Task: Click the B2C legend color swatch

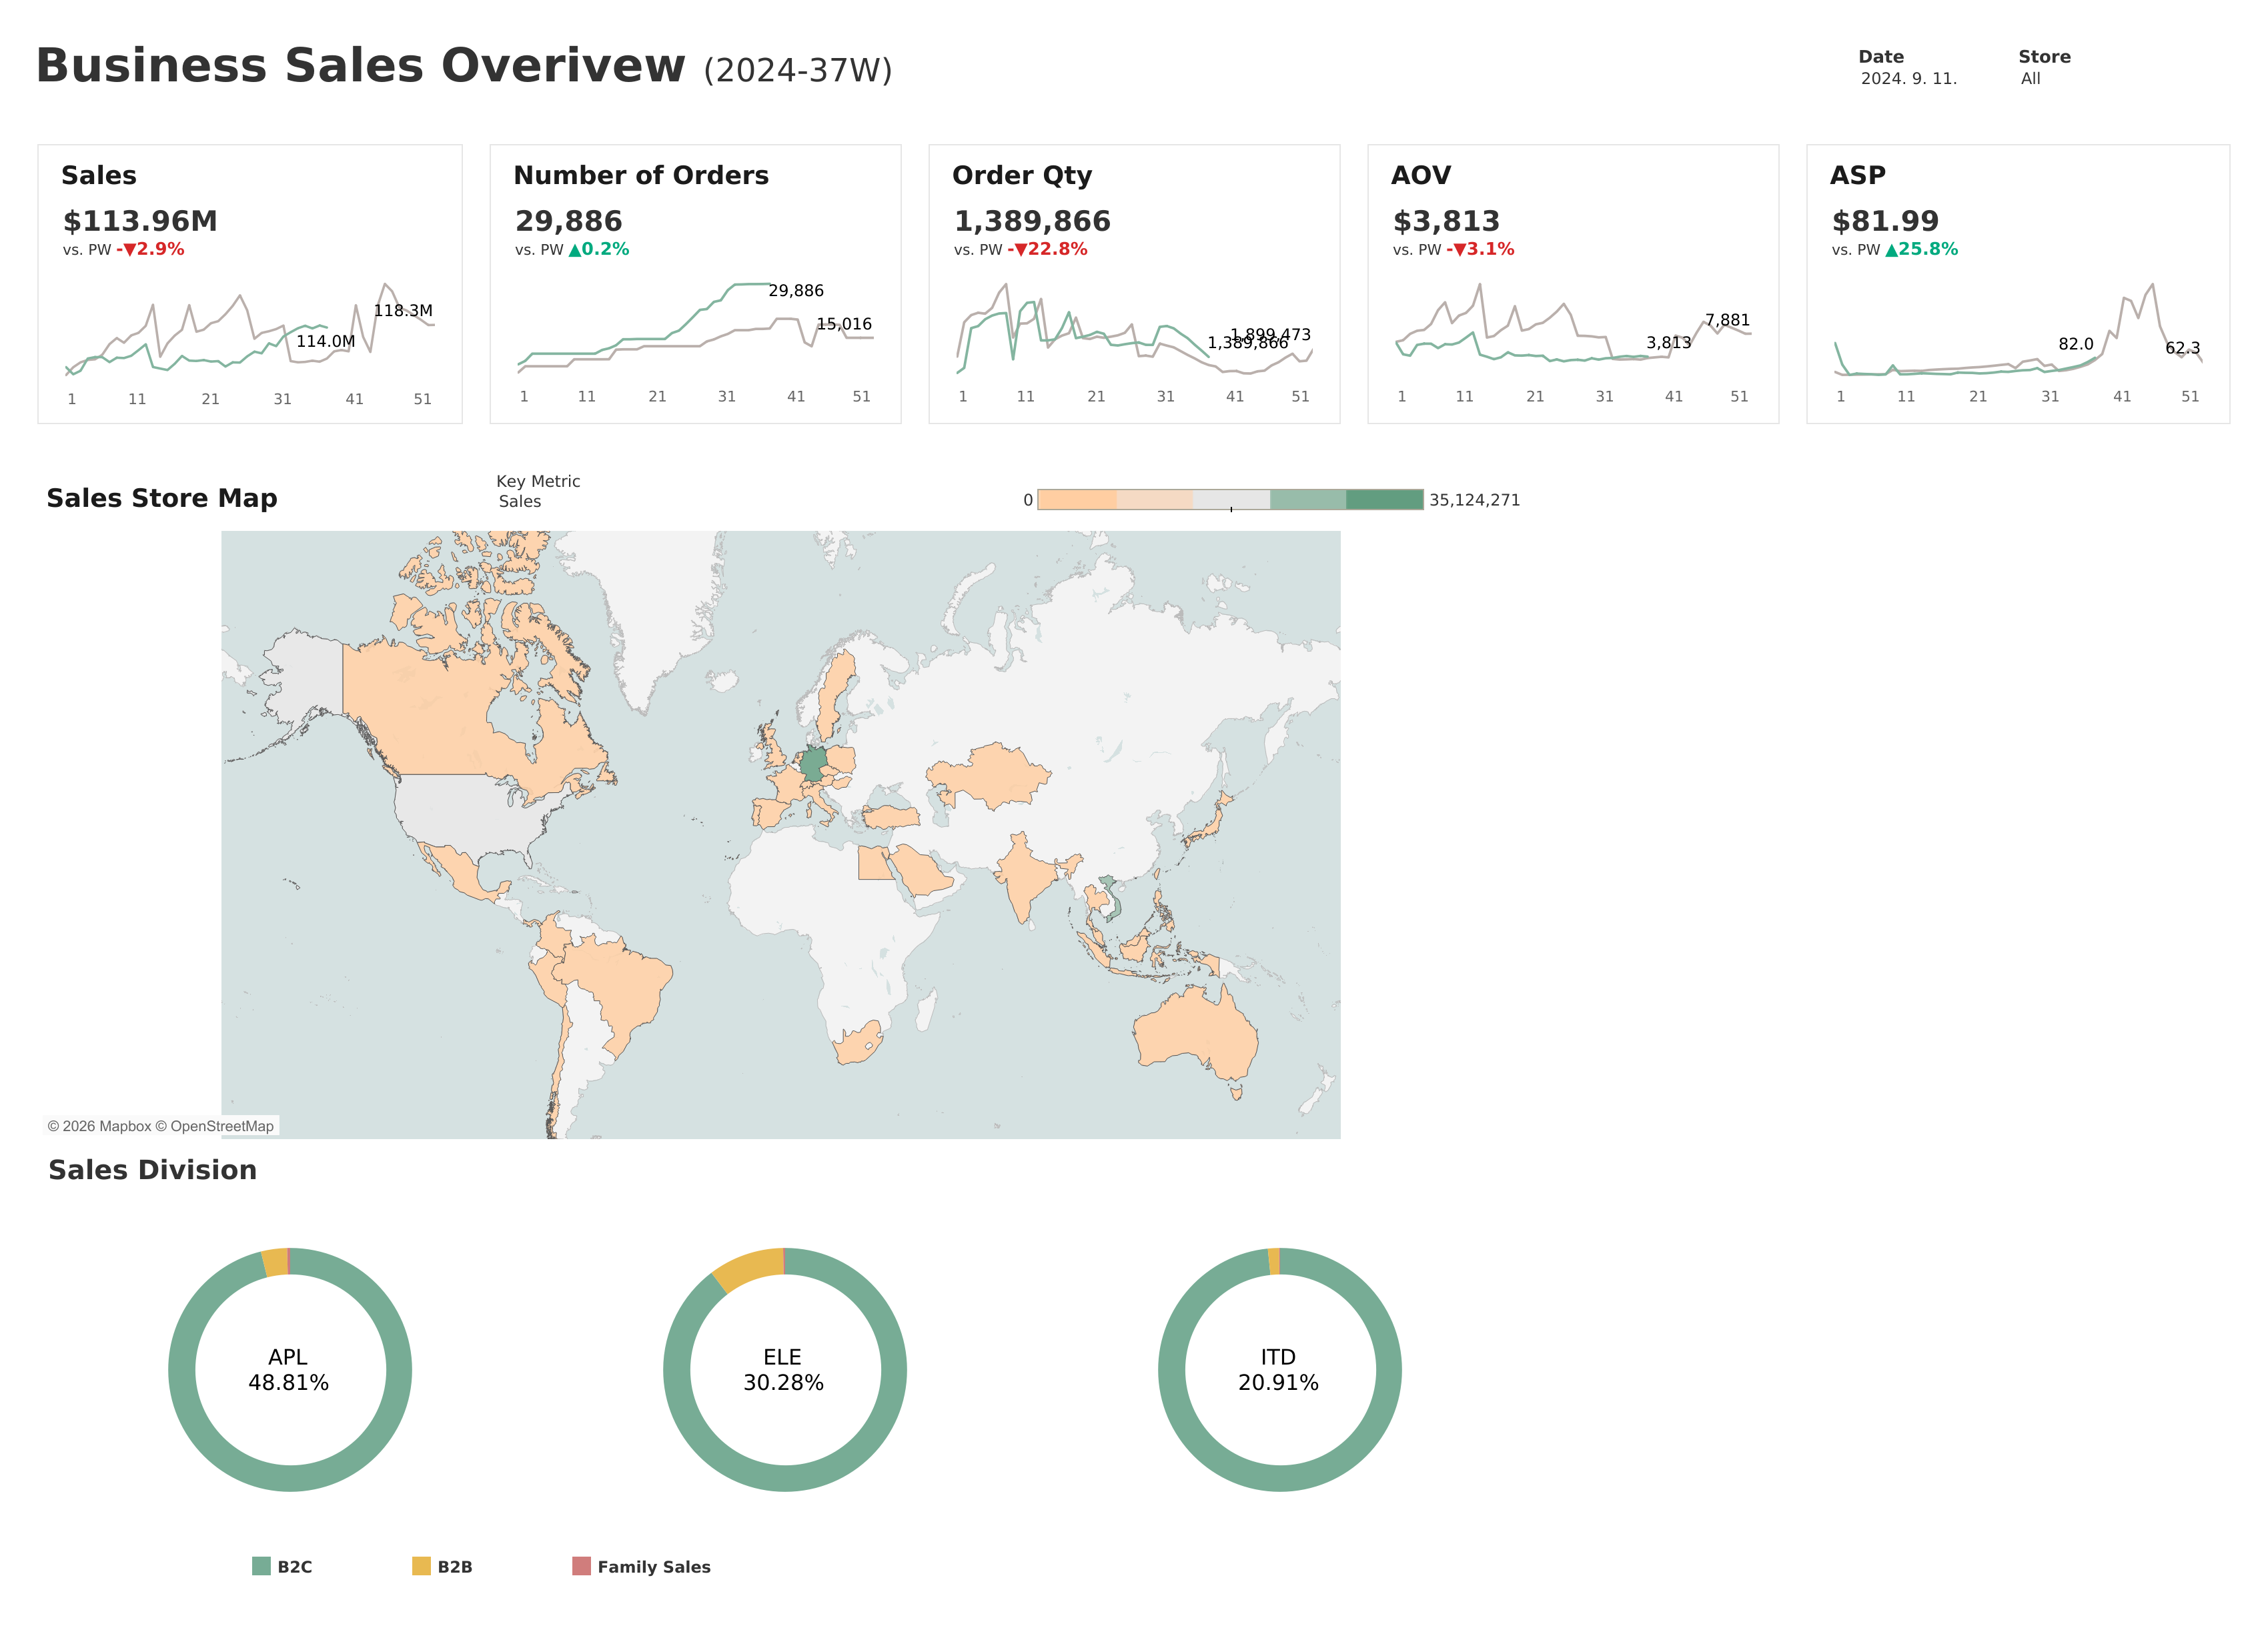Action: coord(261,1566)
